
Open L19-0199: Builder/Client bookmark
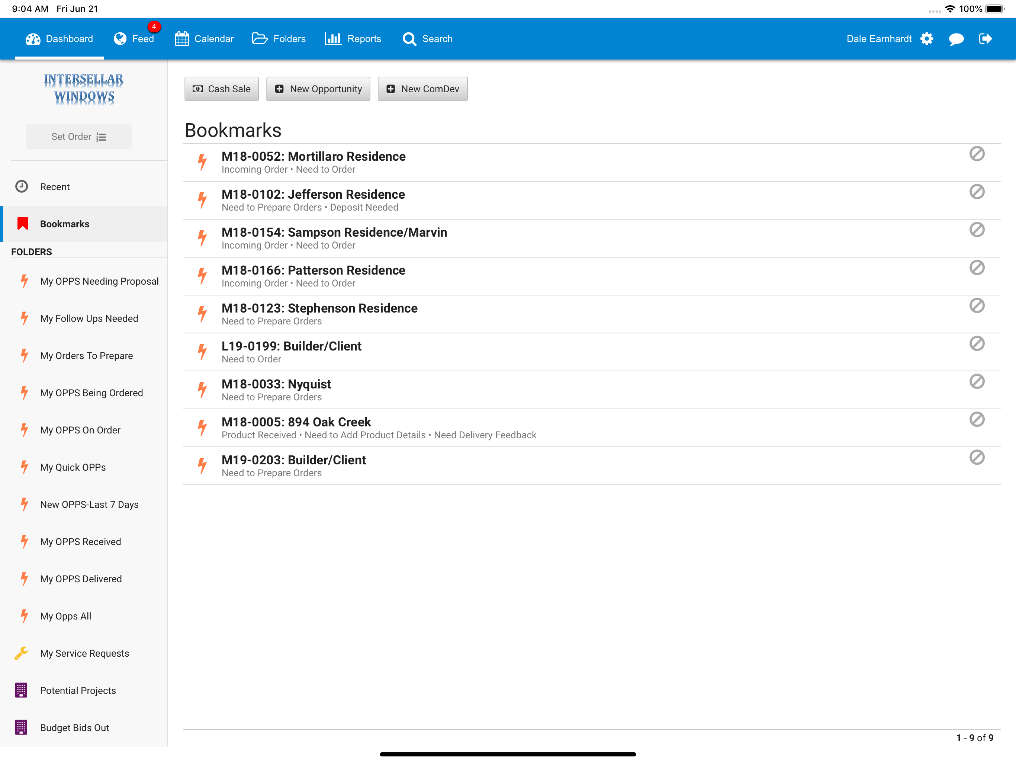click(x=592, y=352)
